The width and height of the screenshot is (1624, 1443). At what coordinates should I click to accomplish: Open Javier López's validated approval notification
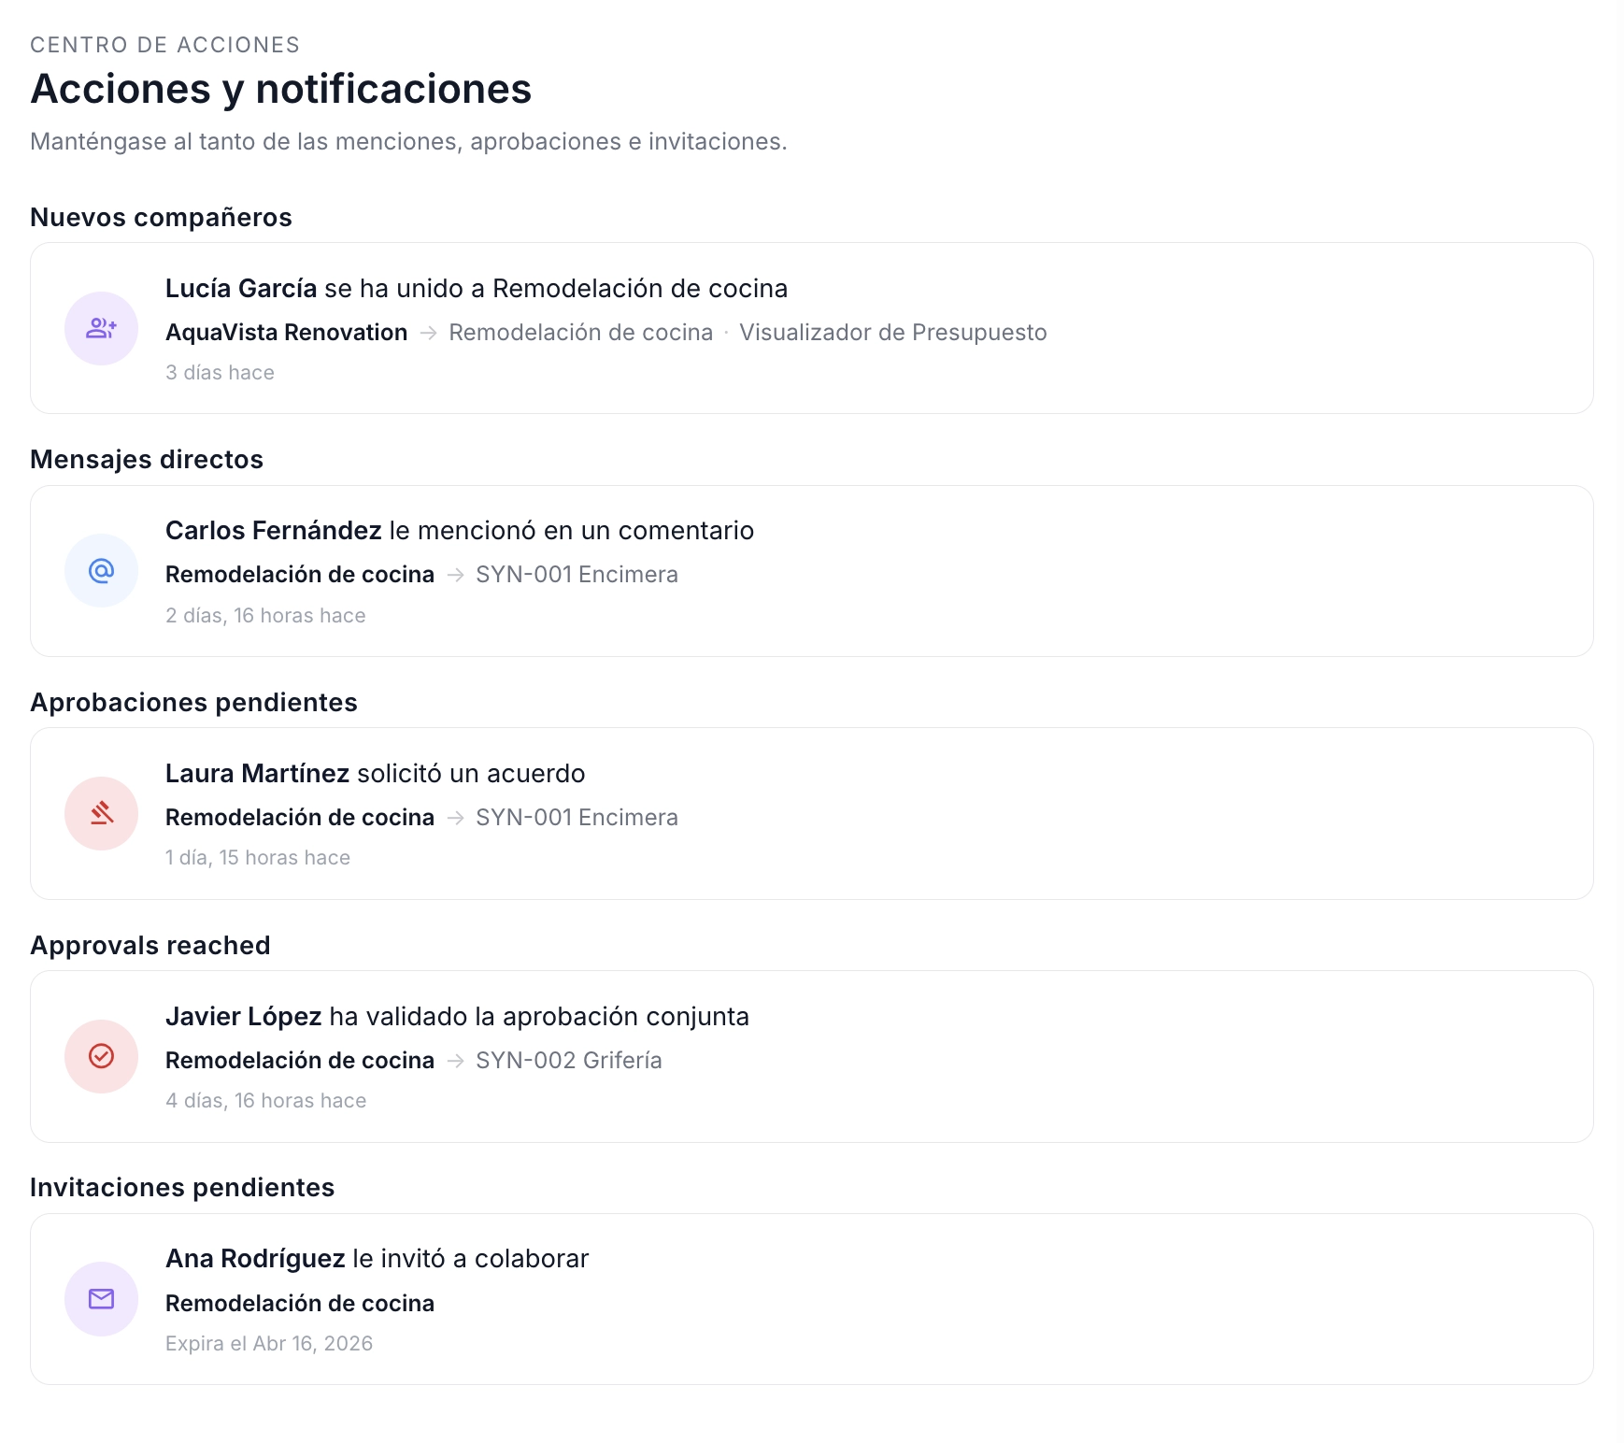coord(457,1017)
